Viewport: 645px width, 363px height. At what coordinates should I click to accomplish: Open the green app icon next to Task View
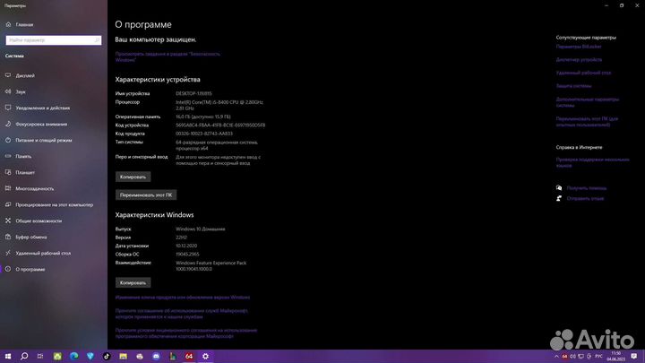point(57,357)
